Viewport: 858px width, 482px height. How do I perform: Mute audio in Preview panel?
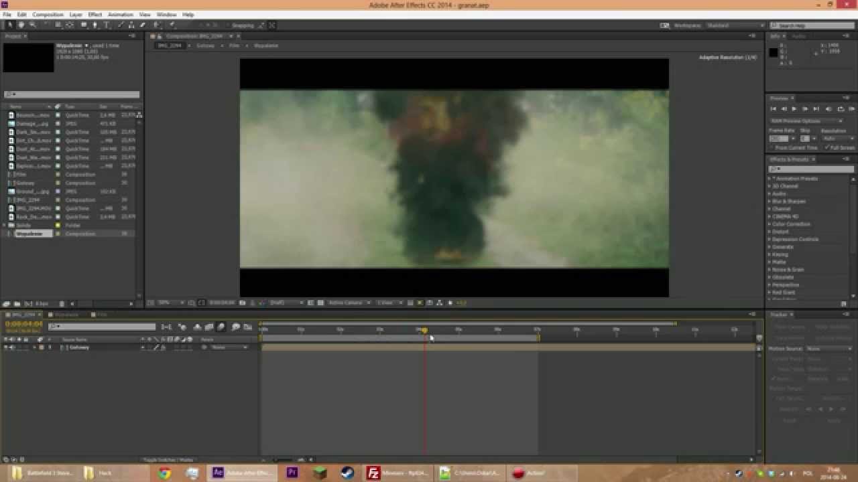829,109
